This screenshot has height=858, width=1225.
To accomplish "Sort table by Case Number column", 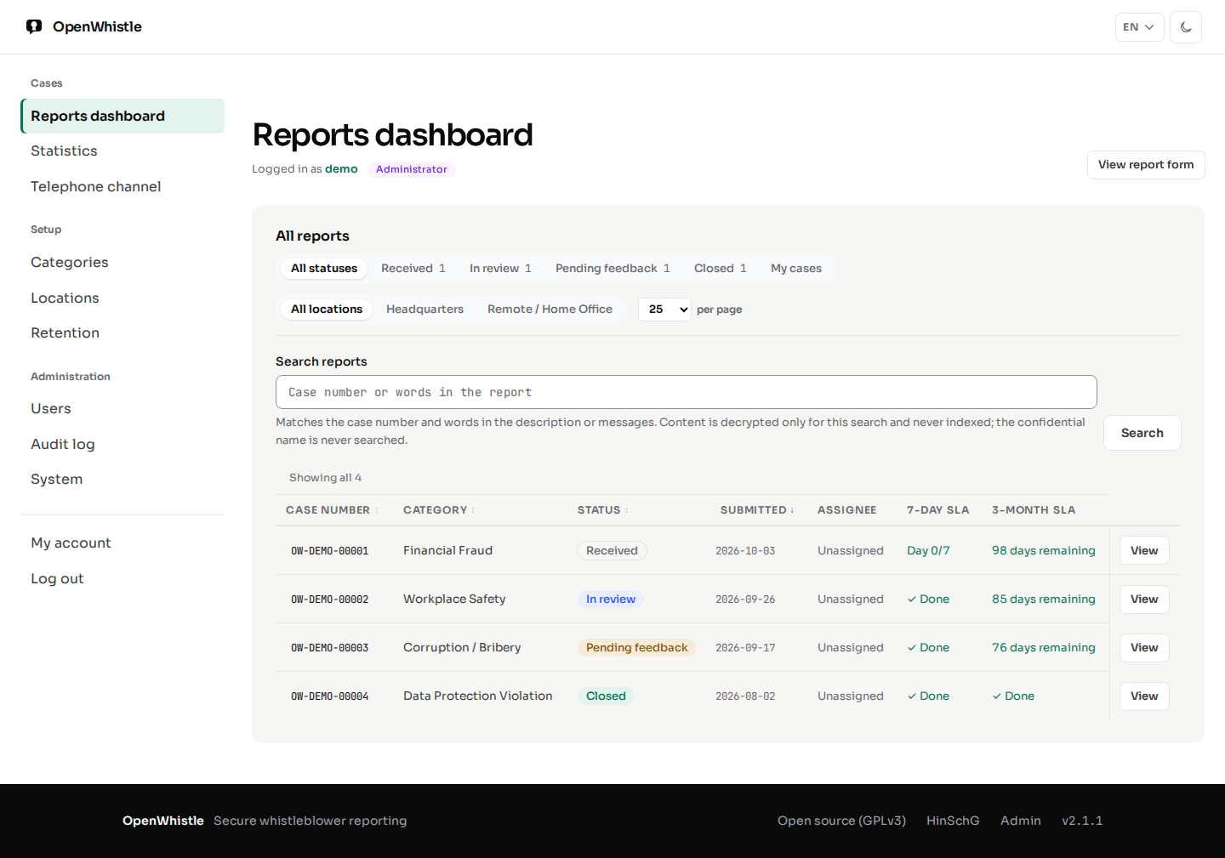I will tap(332, 510).
